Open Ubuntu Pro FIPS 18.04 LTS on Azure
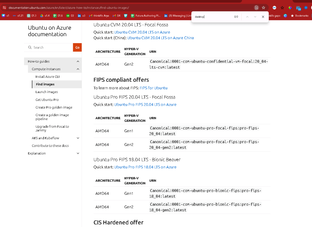 (x=145, y=167)
